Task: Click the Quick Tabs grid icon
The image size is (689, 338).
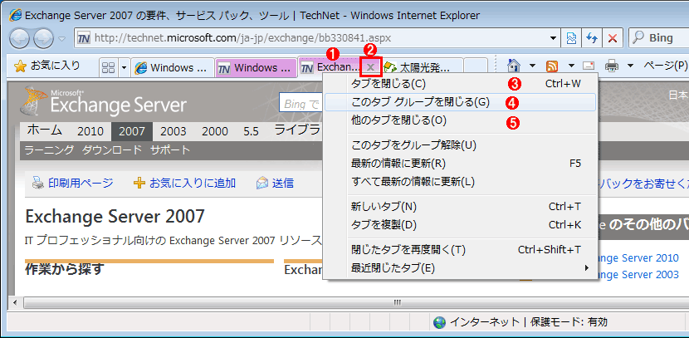Action: point(108,67)
